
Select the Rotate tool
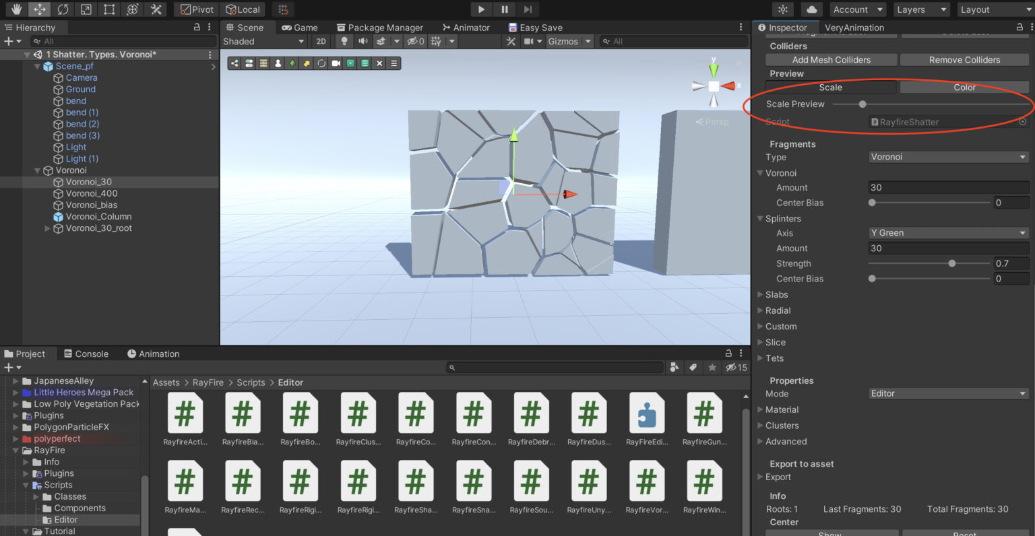click(x=63, y=9)
